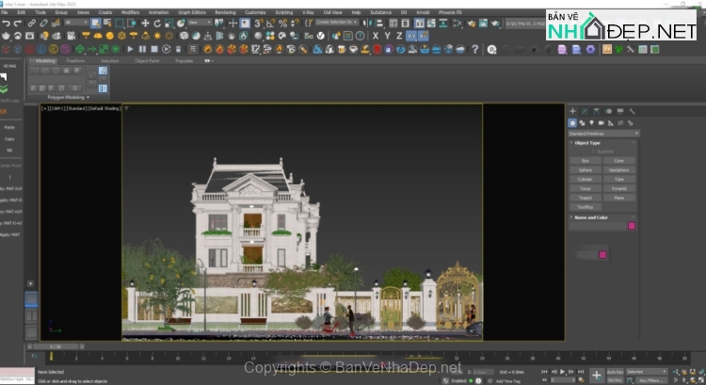The image size is (706, 385).
Task: Select the Cameras category icon
Action: click(601, 122)
